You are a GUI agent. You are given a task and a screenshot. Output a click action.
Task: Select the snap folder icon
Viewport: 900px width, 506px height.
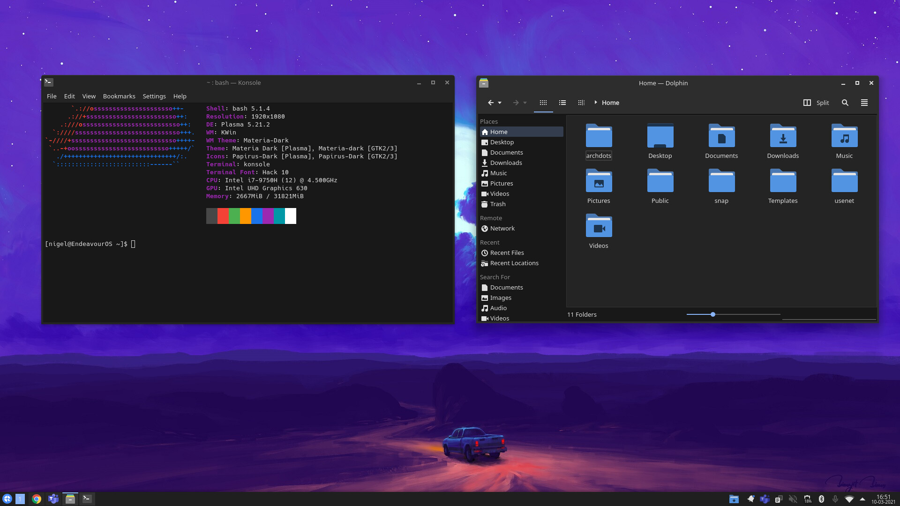(x=721, y=181)
